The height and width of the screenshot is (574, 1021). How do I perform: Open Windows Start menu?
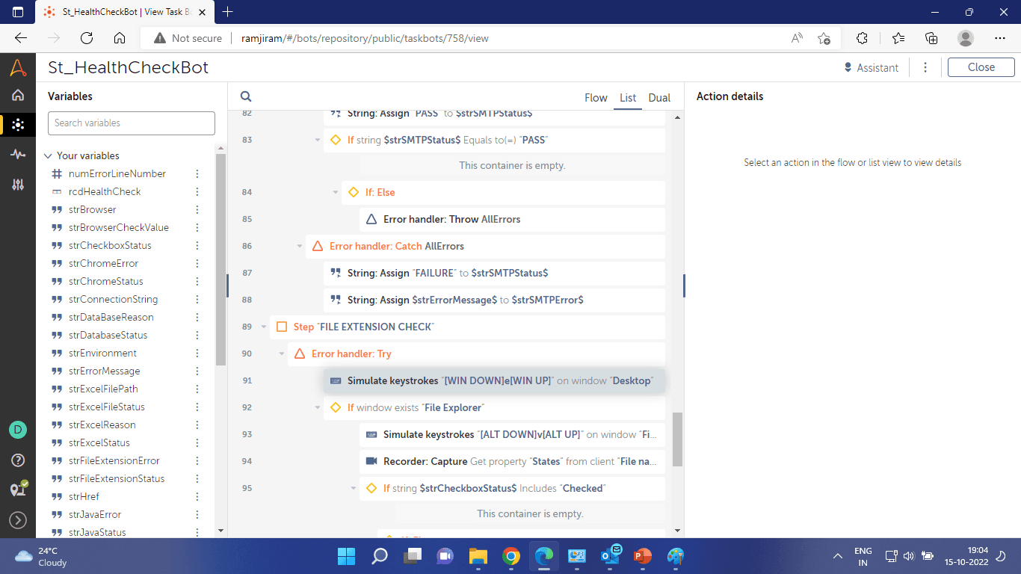pos(346,556)
